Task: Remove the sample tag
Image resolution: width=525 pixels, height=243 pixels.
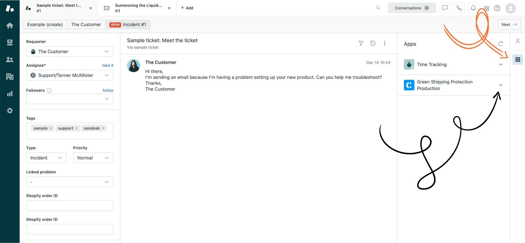Action: click(x=51, y=128)
